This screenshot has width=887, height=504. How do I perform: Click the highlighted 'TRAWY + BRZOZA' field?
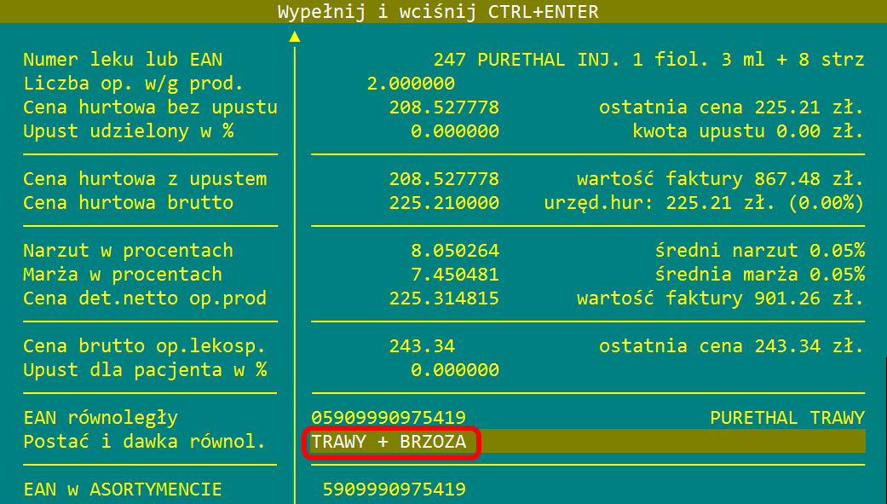coord(390,442)
